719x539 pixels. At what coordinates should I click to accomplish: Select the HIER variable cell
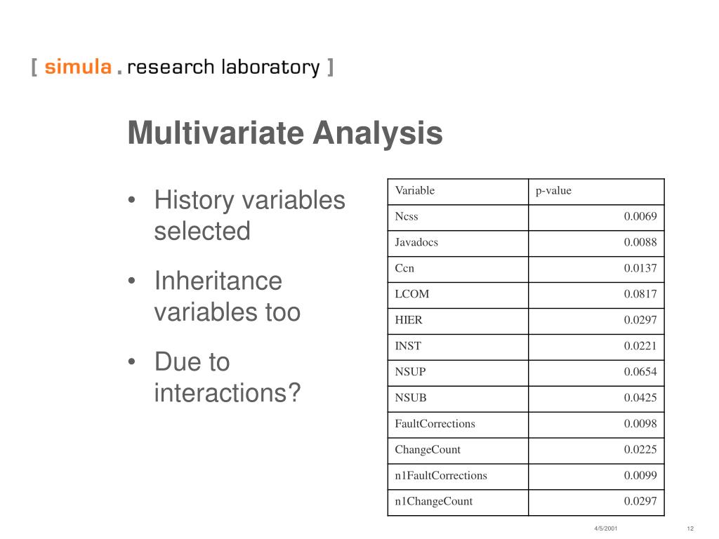click(458, 321)
